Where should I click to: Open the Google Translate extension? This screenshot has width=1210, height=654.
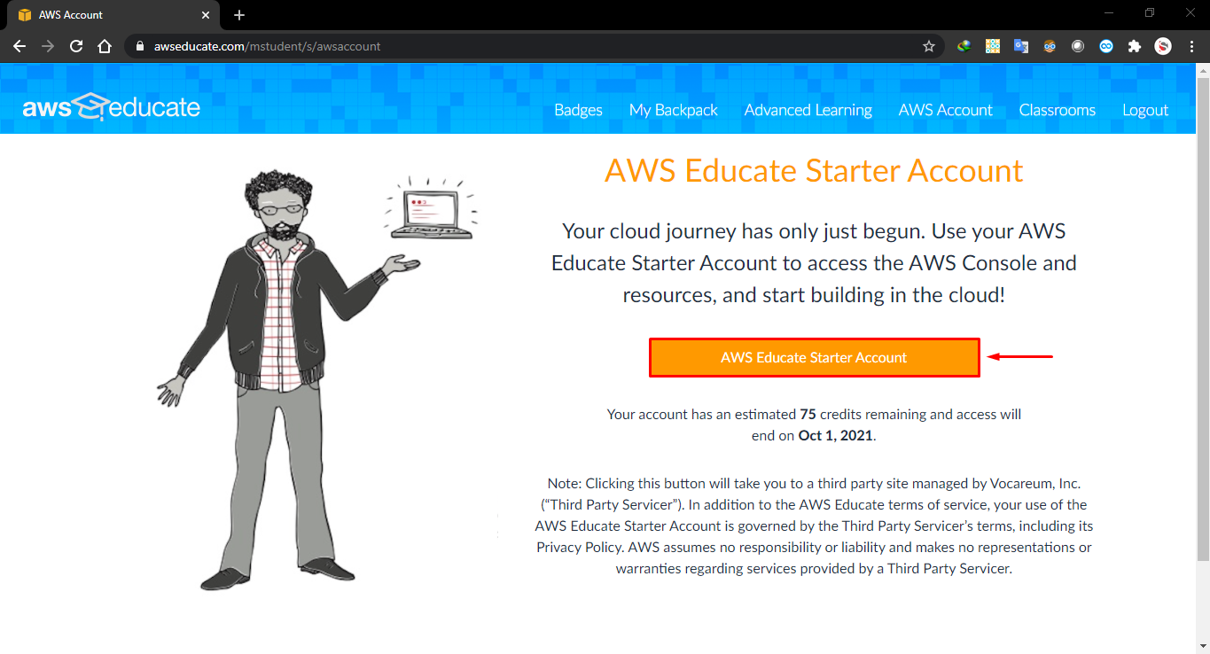[x=1021, y=46]
